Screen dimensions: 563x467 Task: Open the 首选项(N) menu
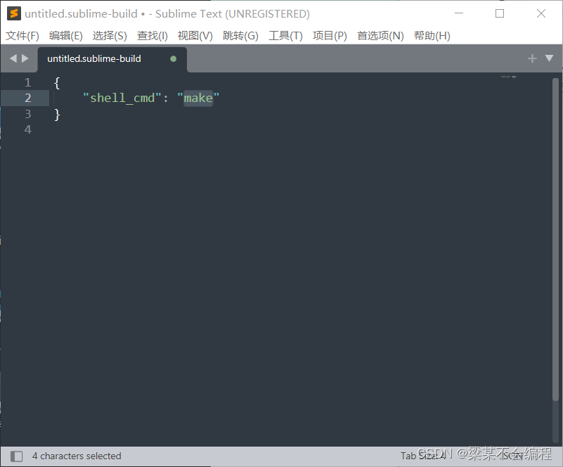[x=380, y=36]
